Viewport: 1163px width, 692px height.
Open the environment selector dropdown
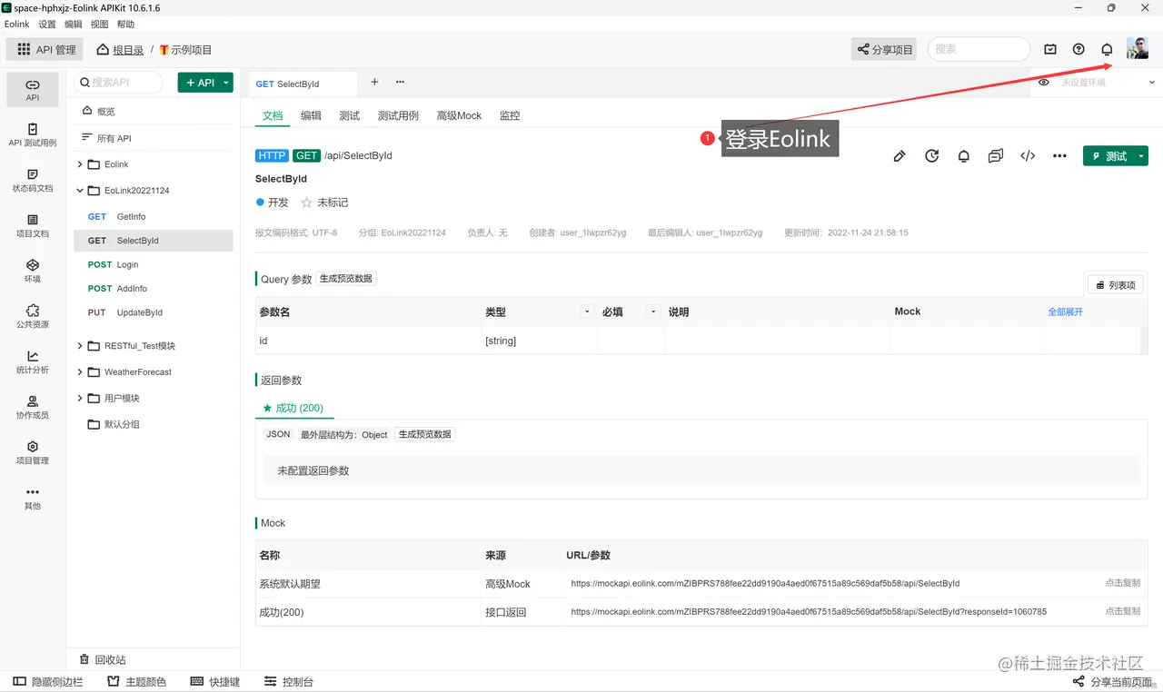[1152, 83]
